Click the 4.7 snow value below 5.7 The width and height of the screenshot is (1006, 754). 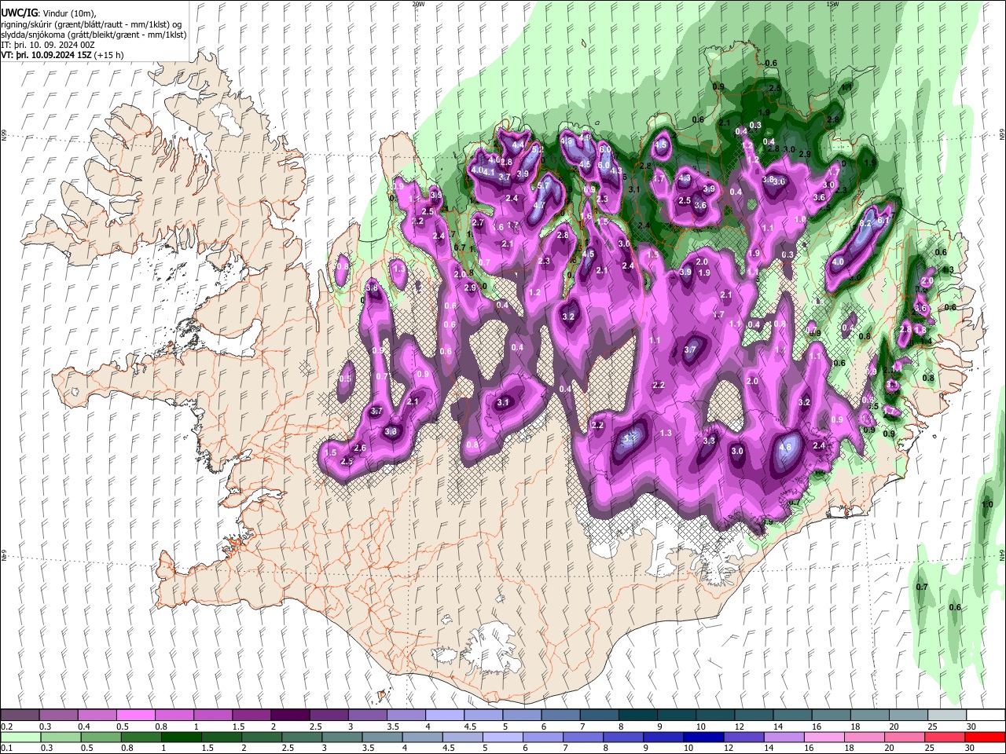pos(539,206)
